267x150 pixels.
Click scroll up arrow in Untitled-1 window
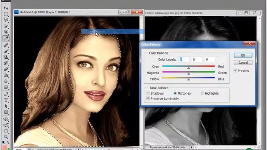click(141, 17)
